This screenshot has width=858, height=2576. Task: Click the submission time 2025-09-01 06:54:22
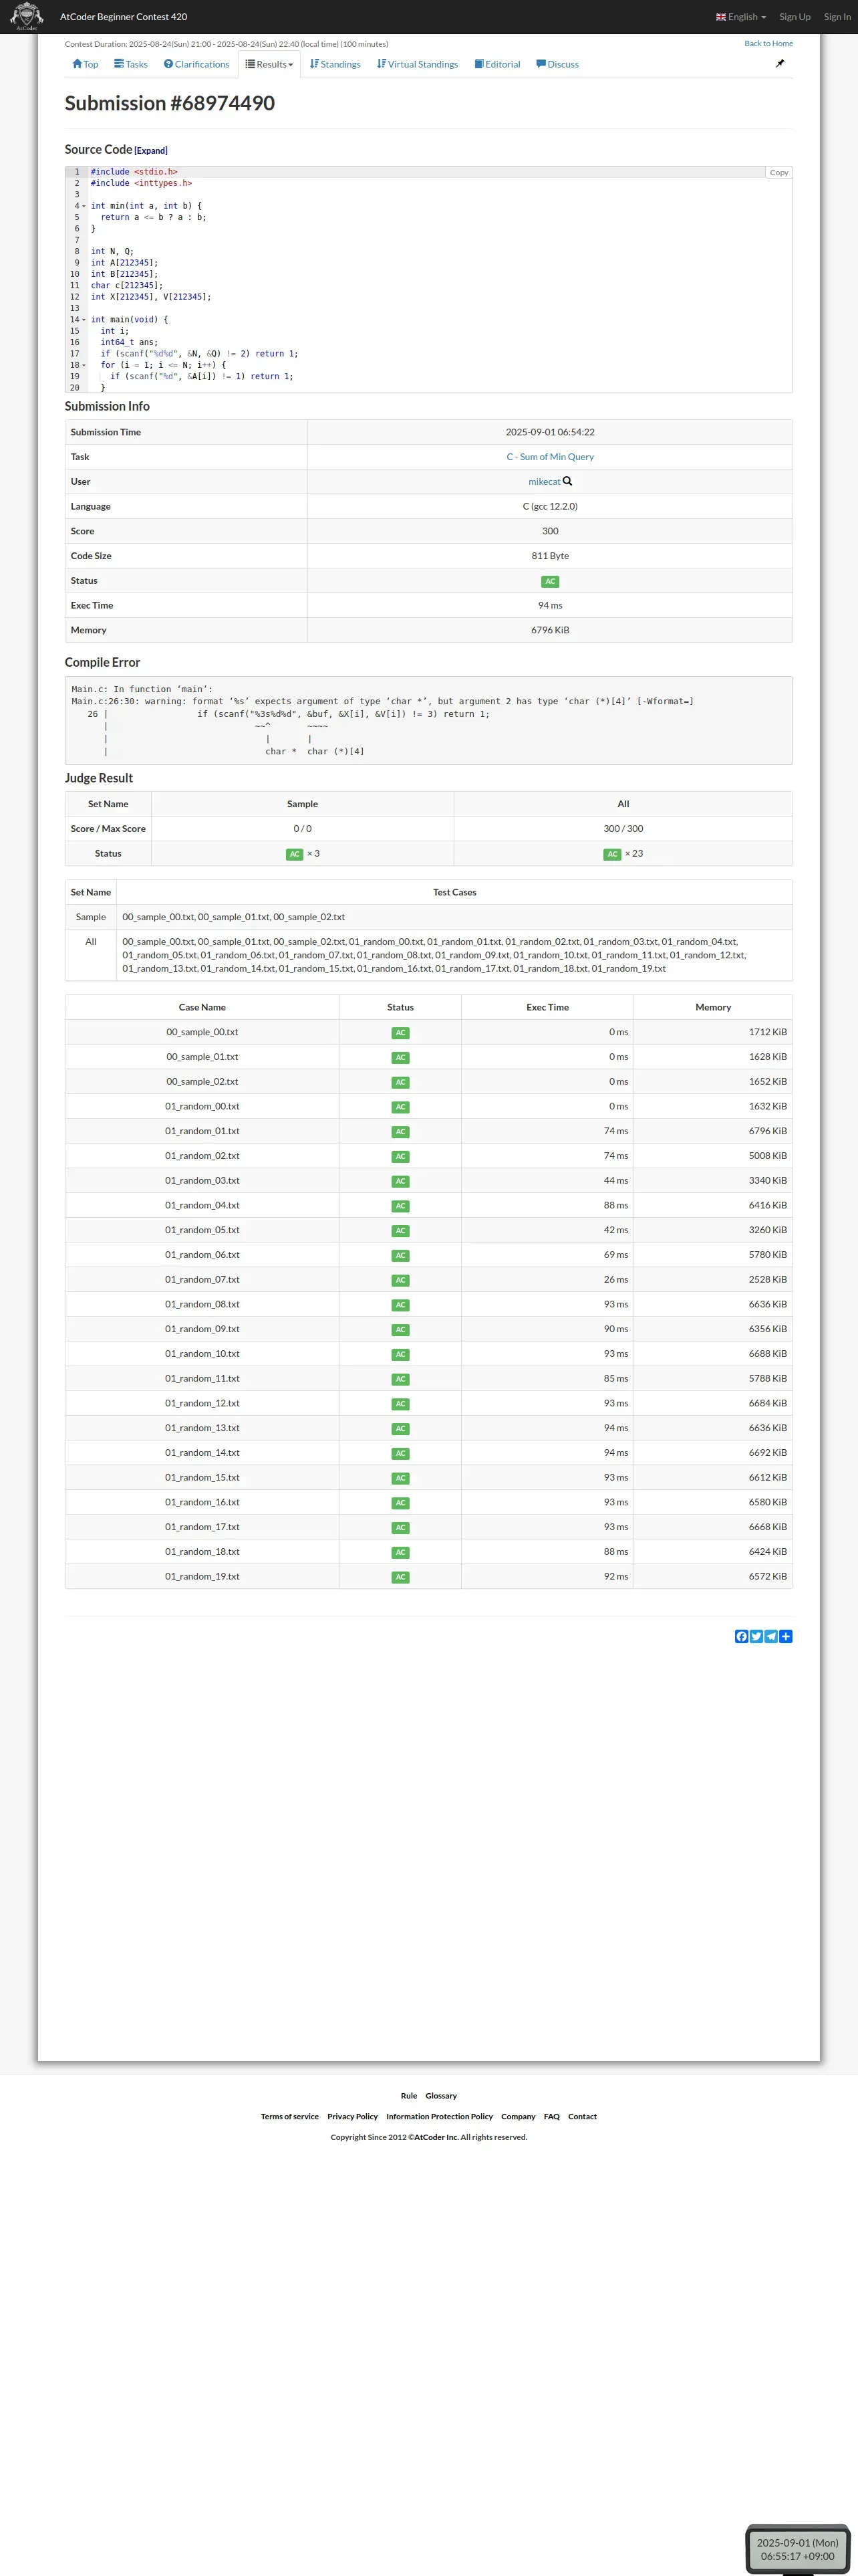(551, 432)
